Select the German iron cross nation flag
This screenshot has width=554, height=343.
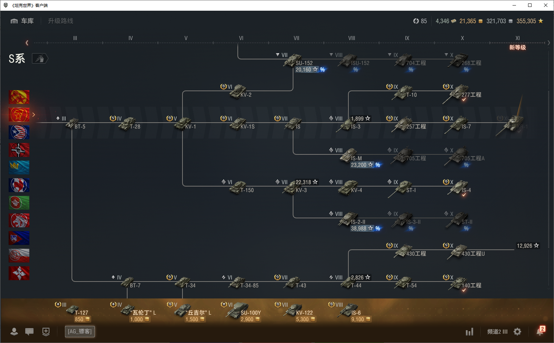(19, 150)
